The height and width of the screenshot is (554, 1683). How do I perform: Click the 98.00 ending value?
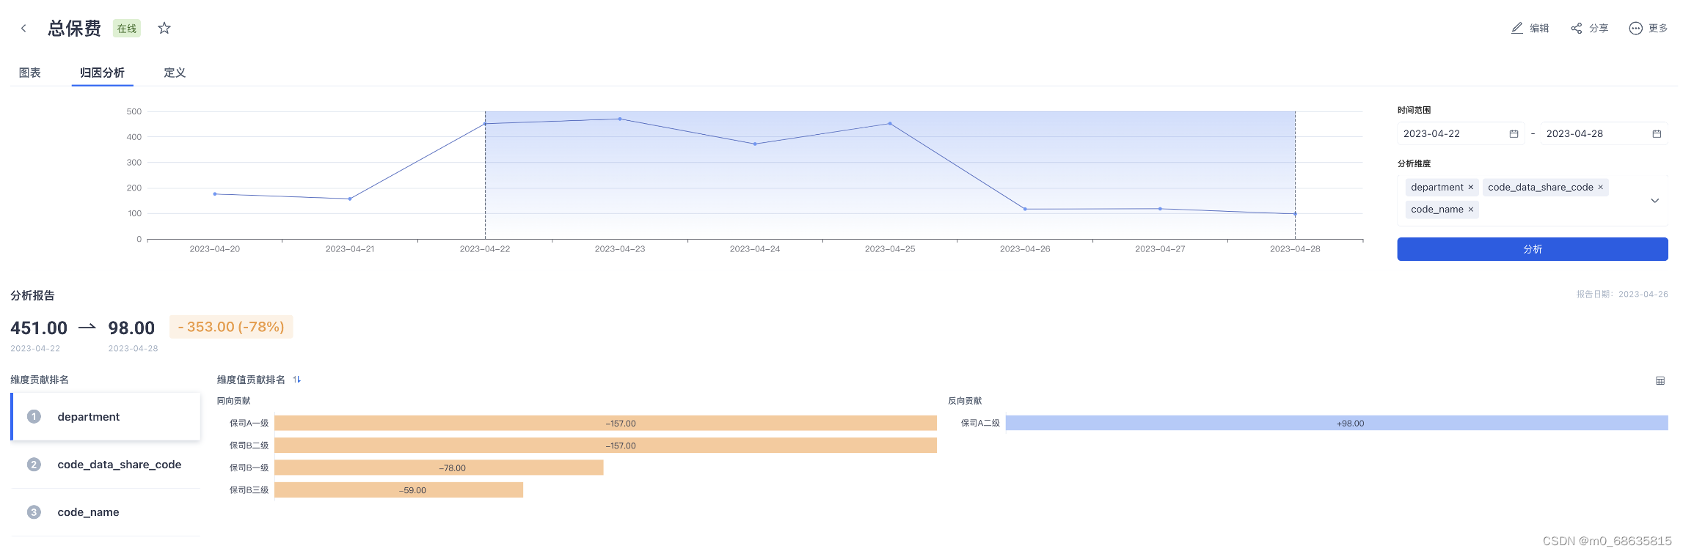point(131,328)
